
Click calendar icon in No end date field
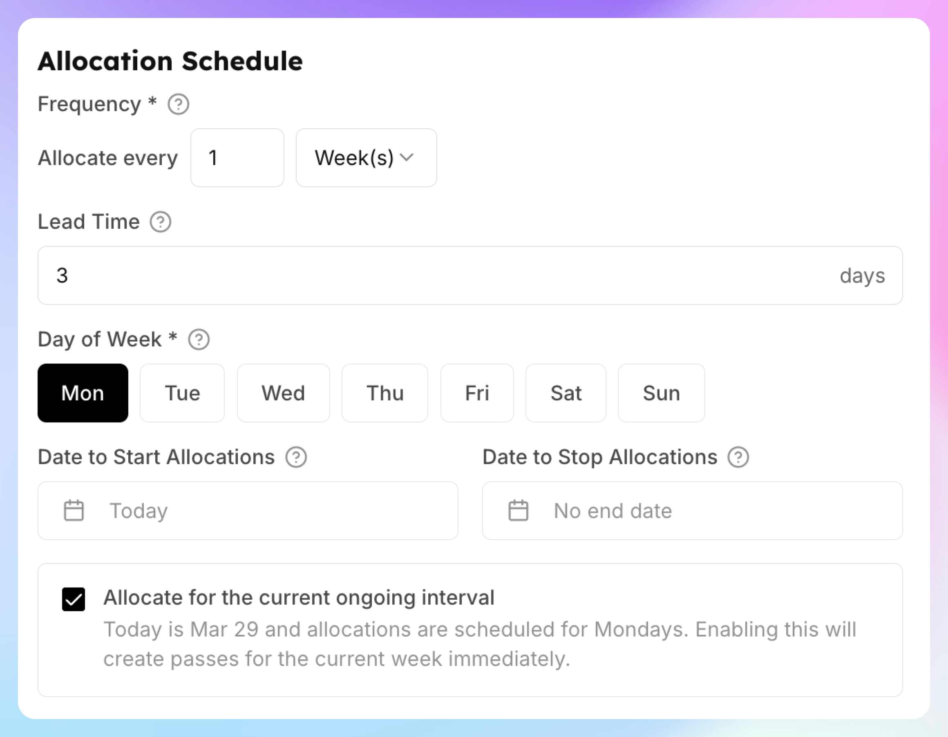518,510
